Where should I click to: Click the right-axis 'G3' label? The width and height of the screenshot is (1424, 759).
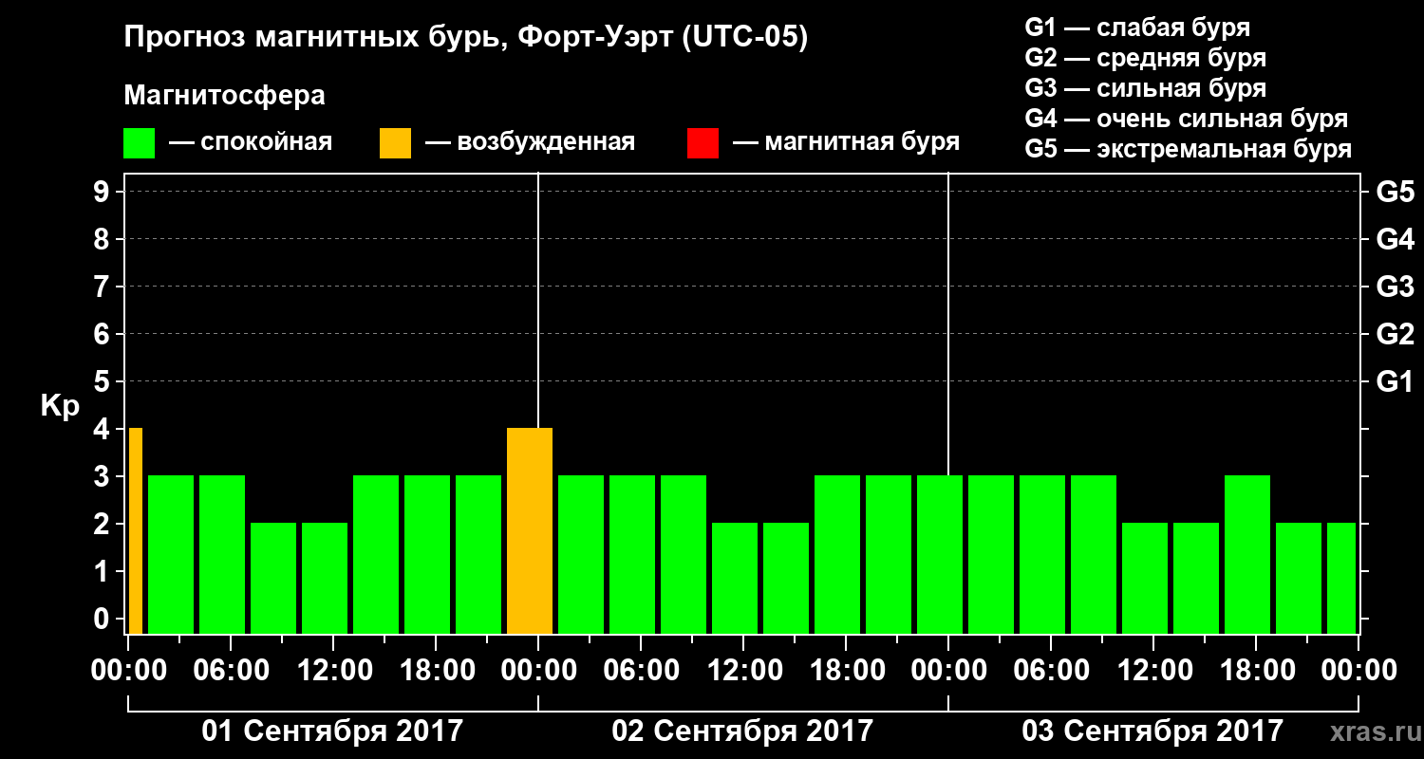1395,287
